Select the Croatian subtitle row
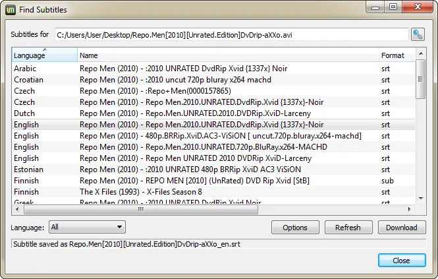Viewport: 438px width, 279px height. pos(213,79)
